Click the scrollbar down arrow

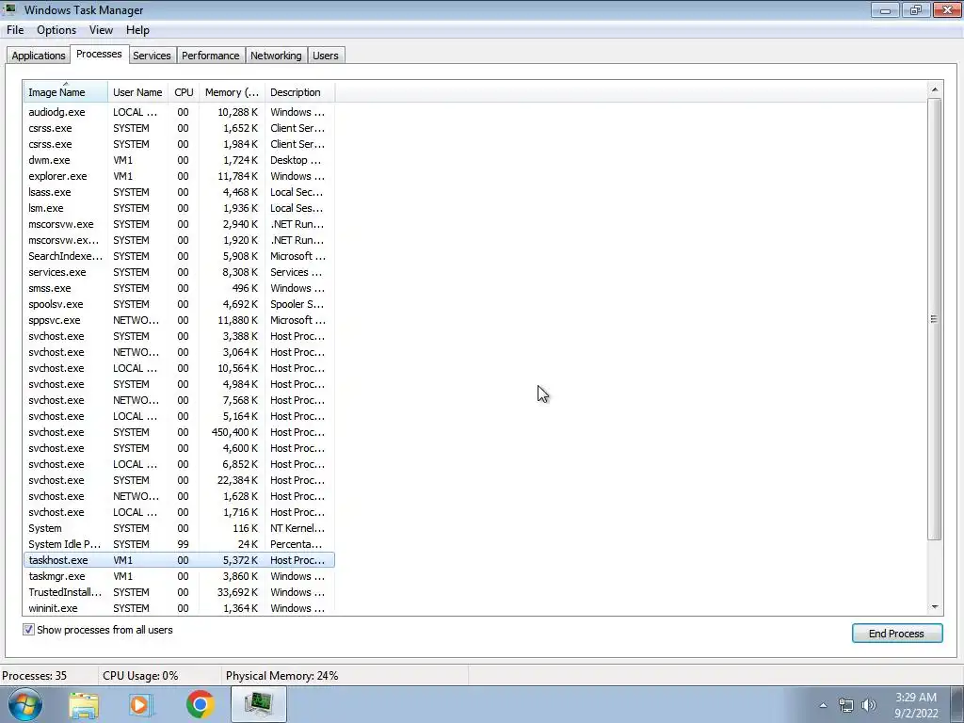[x=935, y=607]
